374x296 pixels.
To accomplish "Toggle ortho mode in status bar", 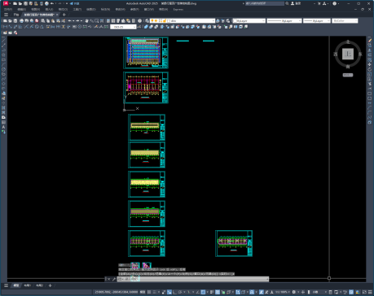I will [175, 292].
